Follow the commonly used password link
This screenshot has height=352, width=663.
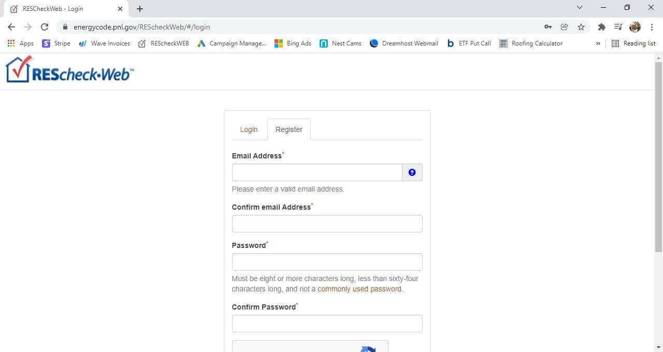point(359,289)
